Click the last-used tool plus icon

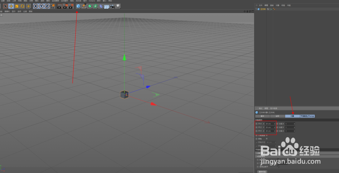click(x=28, y=6)
